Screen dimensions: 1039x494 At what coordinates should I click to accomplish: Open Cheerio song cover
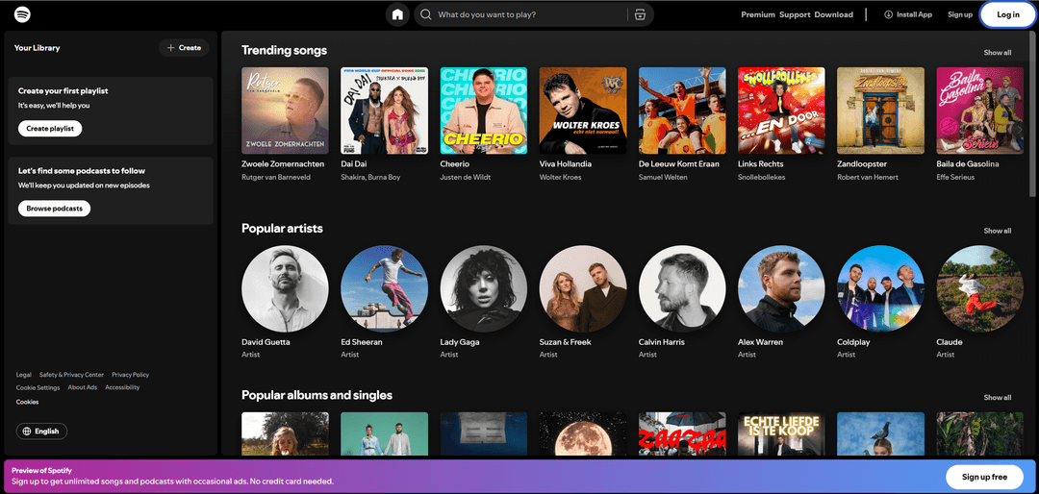(484, 111)
